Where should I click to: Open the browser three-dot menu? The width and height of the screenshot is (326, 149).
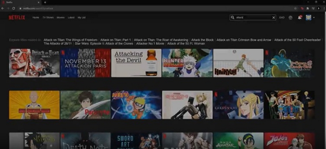[324, 8]
